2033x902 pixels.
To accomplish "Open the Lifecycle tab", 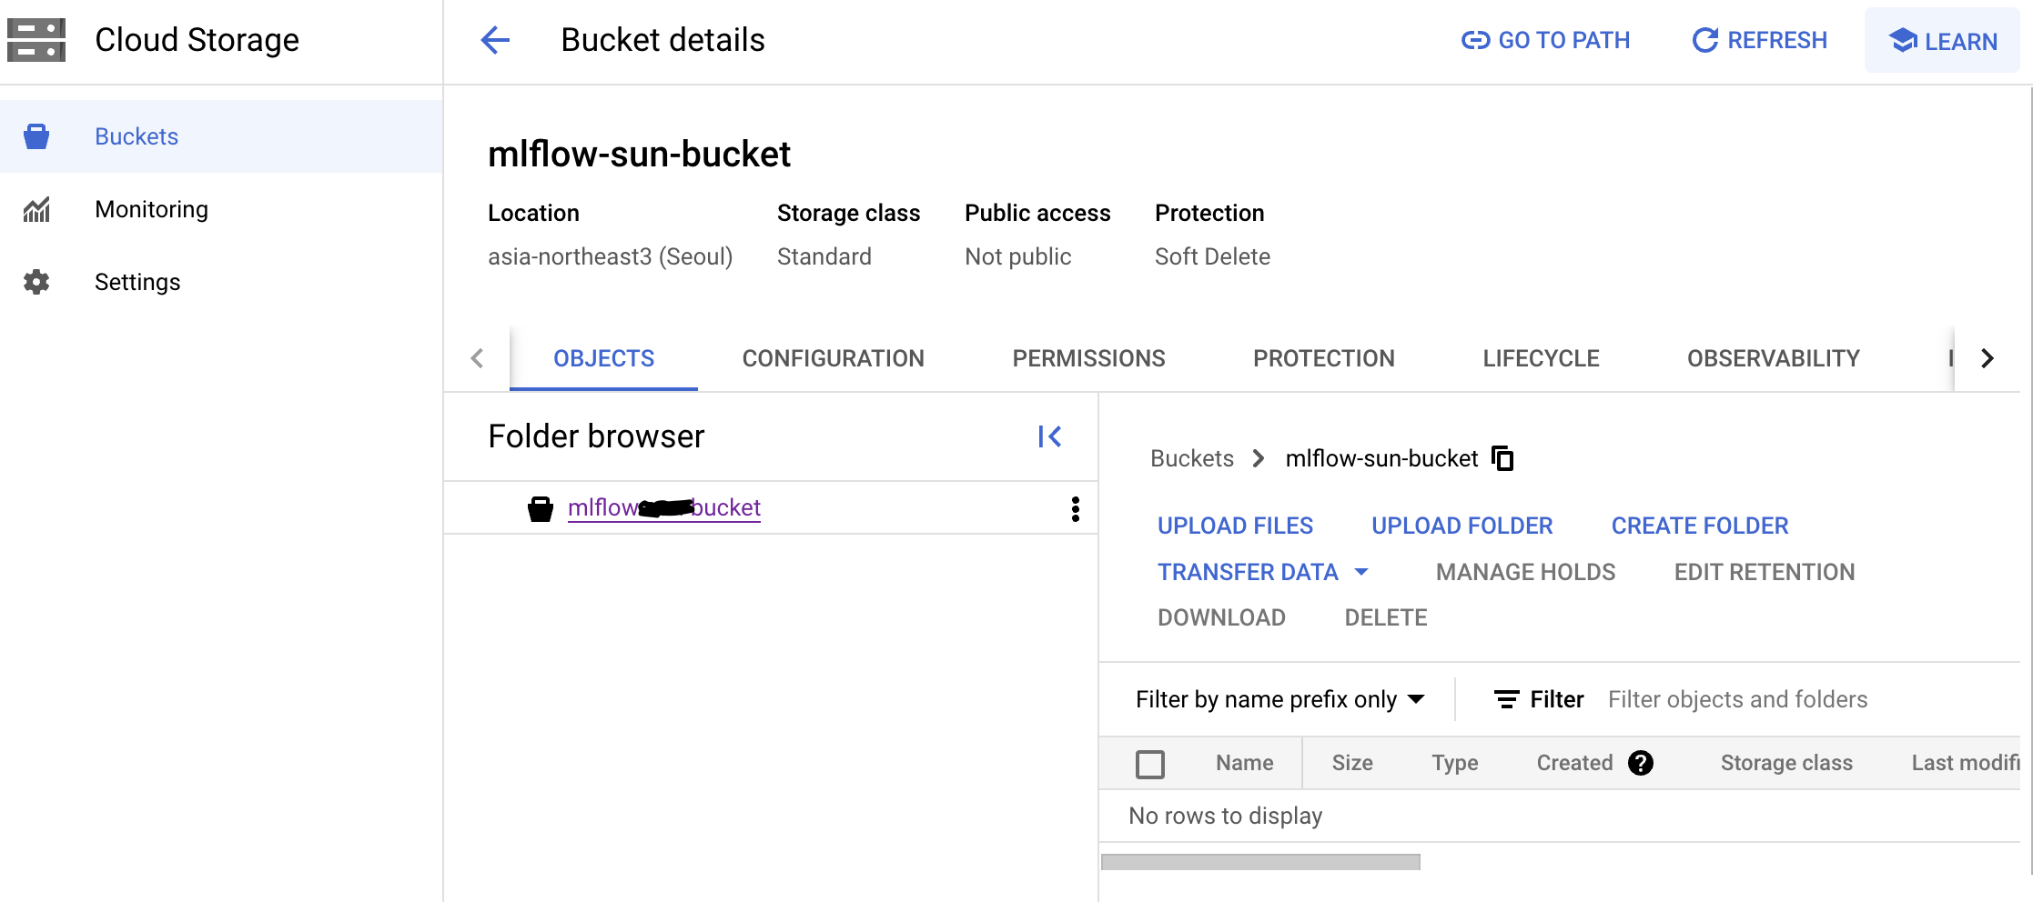I will pos(1541,358).
